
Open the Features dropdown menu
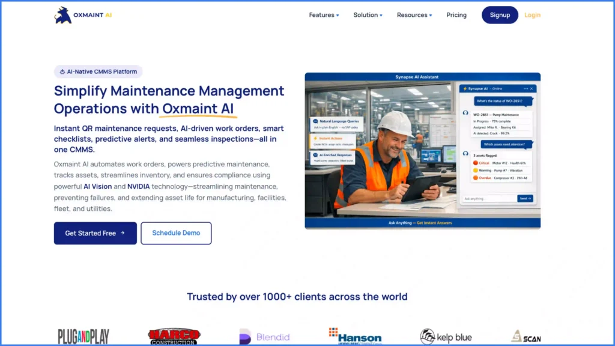point(324,15)
